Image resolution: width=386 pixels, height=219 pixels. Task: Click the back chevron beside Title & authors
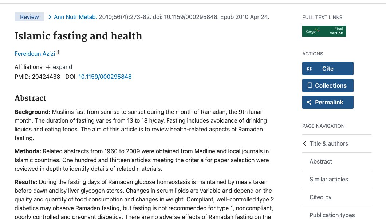(304, 143)
